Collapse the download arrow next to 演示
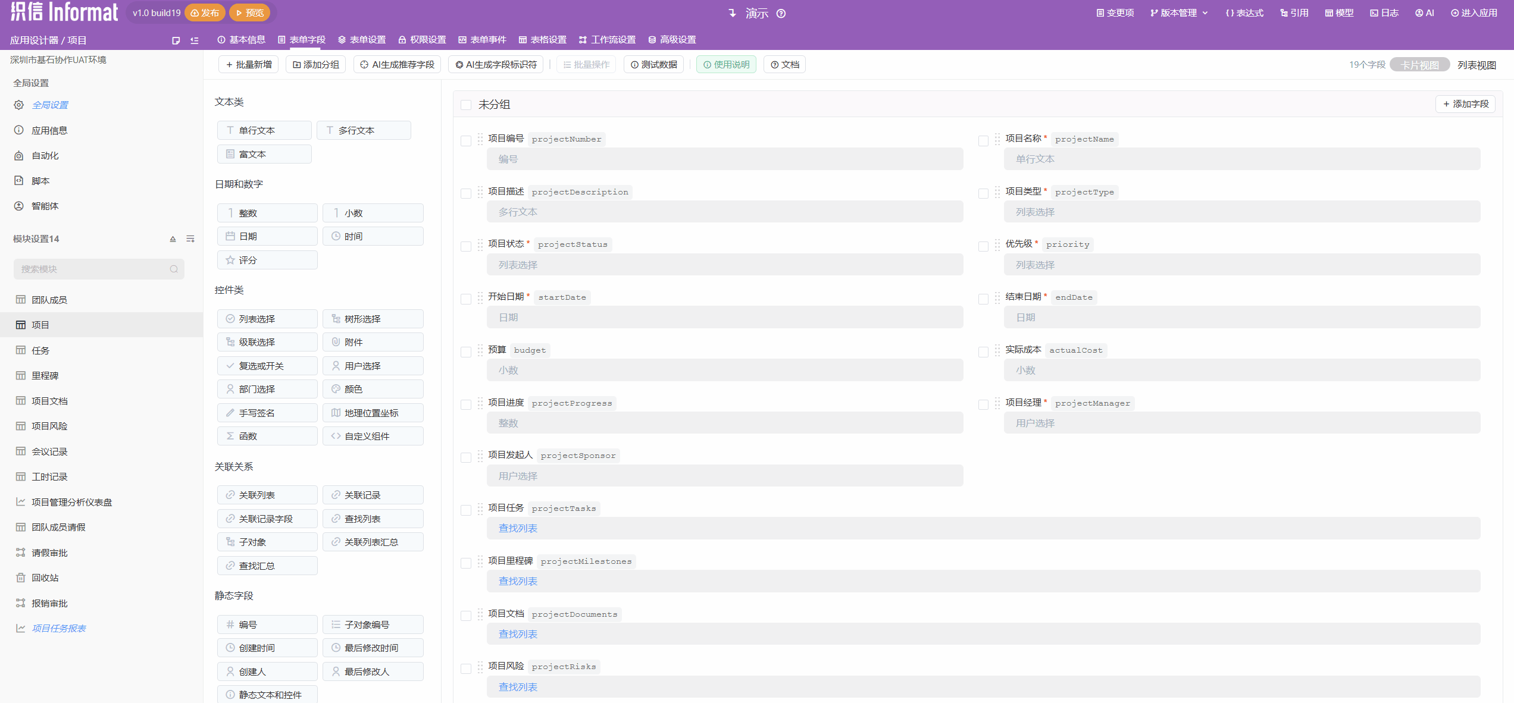 [x=733, y=13]
